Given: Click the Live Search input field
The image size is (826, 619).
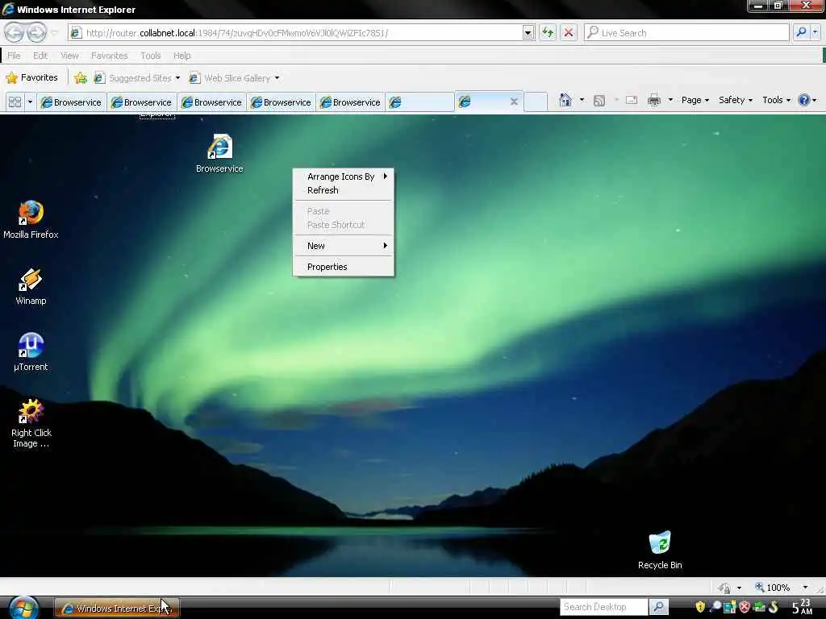Looking at the screenshot, I should (x=686, y=32).
